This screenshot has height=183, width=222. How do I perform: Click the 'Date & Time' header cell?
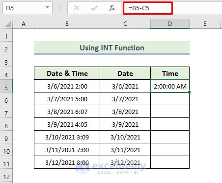click(x=67, y=73)
